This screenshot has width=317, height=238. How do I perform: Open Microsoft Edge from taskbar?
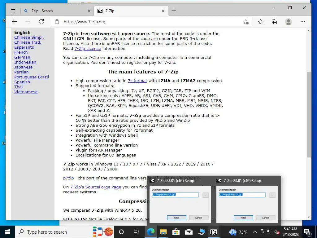(151, 232)
